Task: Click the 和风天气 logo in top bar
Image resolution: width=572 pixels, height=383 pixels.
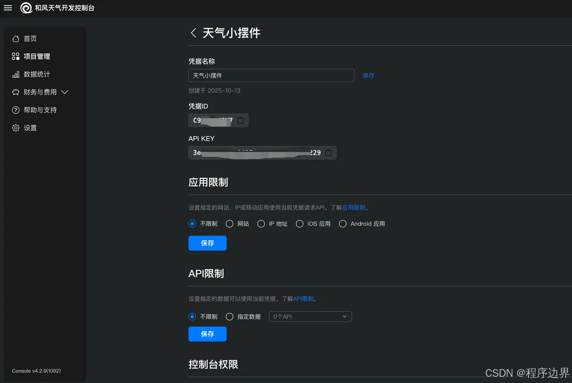Action: (x=27, y=8)
